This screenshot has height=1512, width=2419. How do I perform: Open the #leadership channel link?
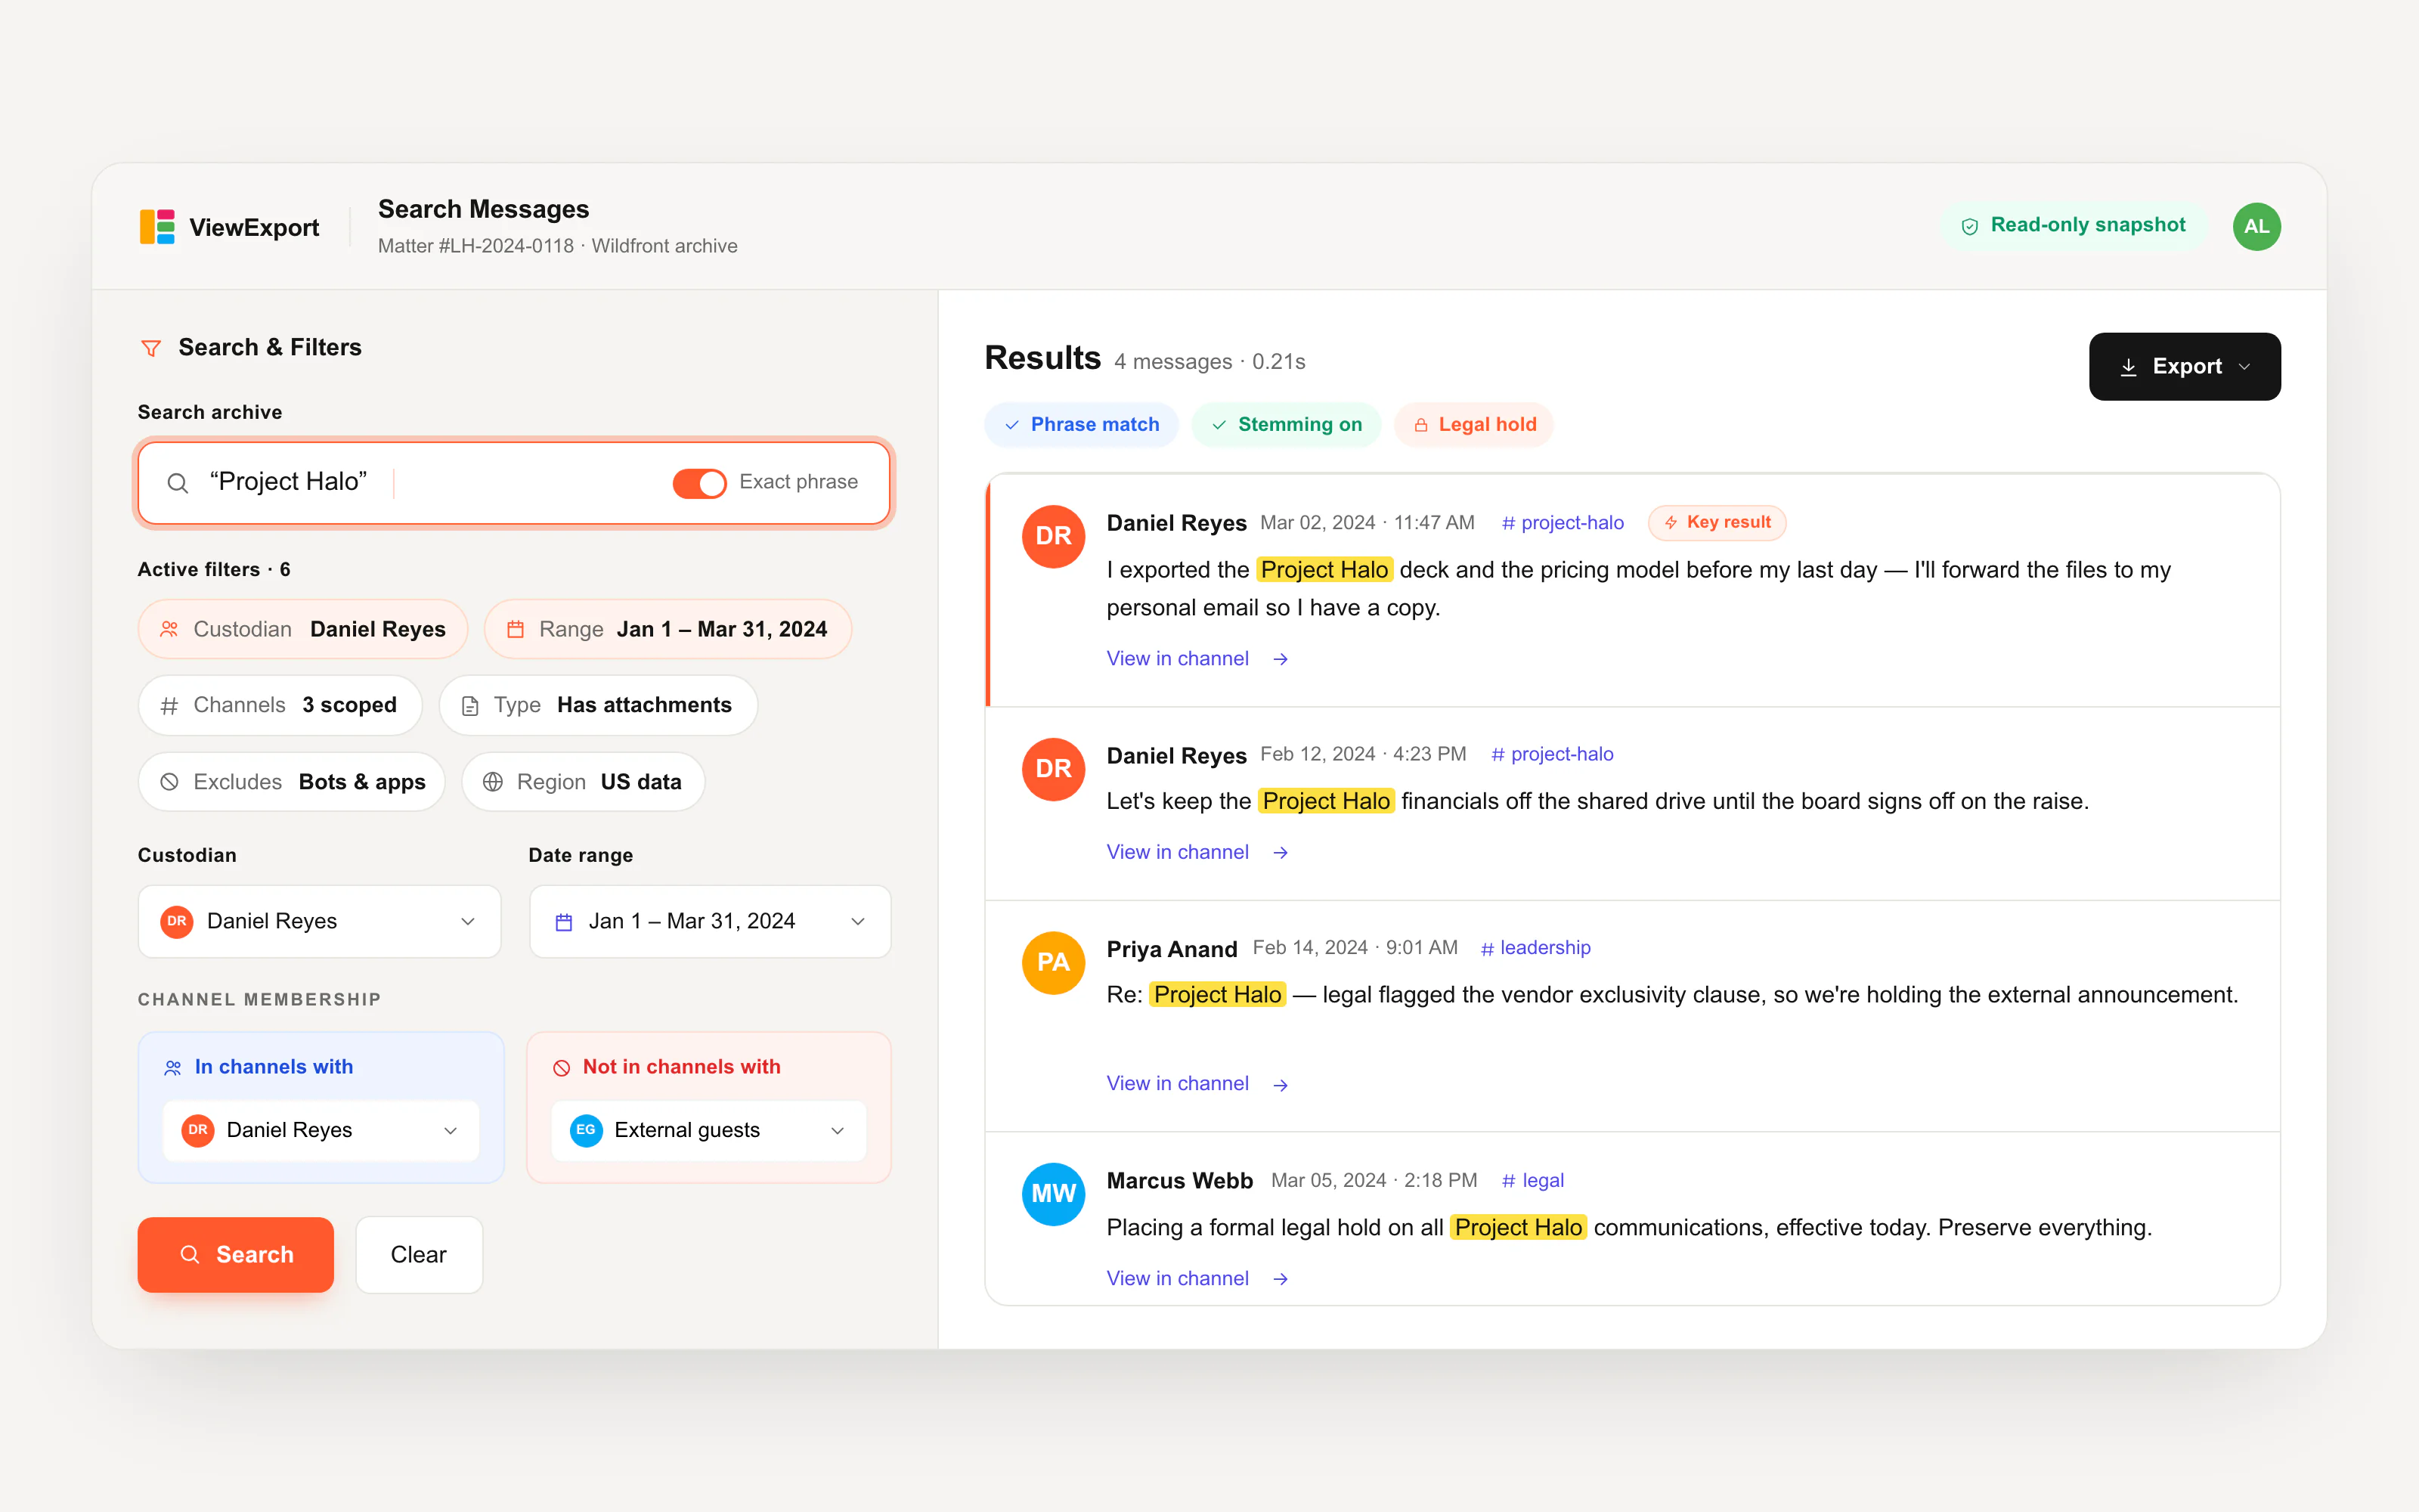1535,948
